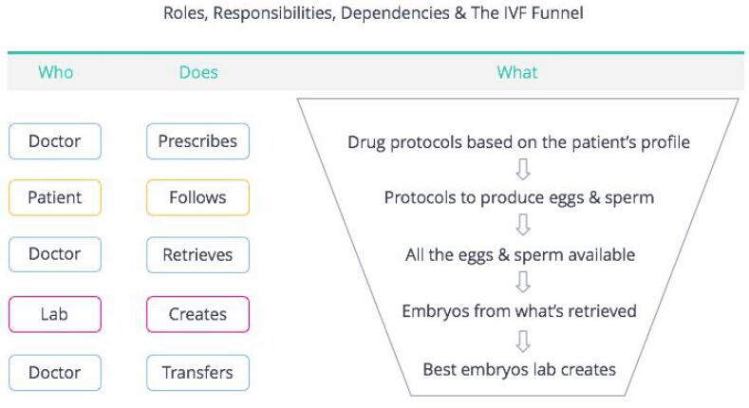Viewport: 749px width, 408px height.
Task: Click the Does column header
Action: (198, 72)
